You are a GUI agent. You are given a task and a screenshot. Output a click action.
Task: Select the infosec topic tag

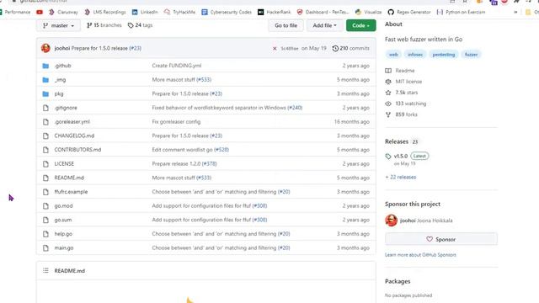point(415,55)
